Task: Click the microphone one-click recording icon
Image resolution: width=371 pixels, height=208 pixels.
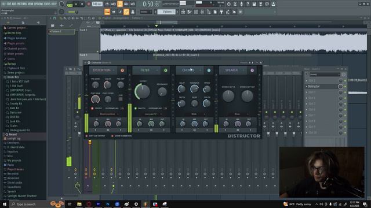Action: click(x=241, y=4)
